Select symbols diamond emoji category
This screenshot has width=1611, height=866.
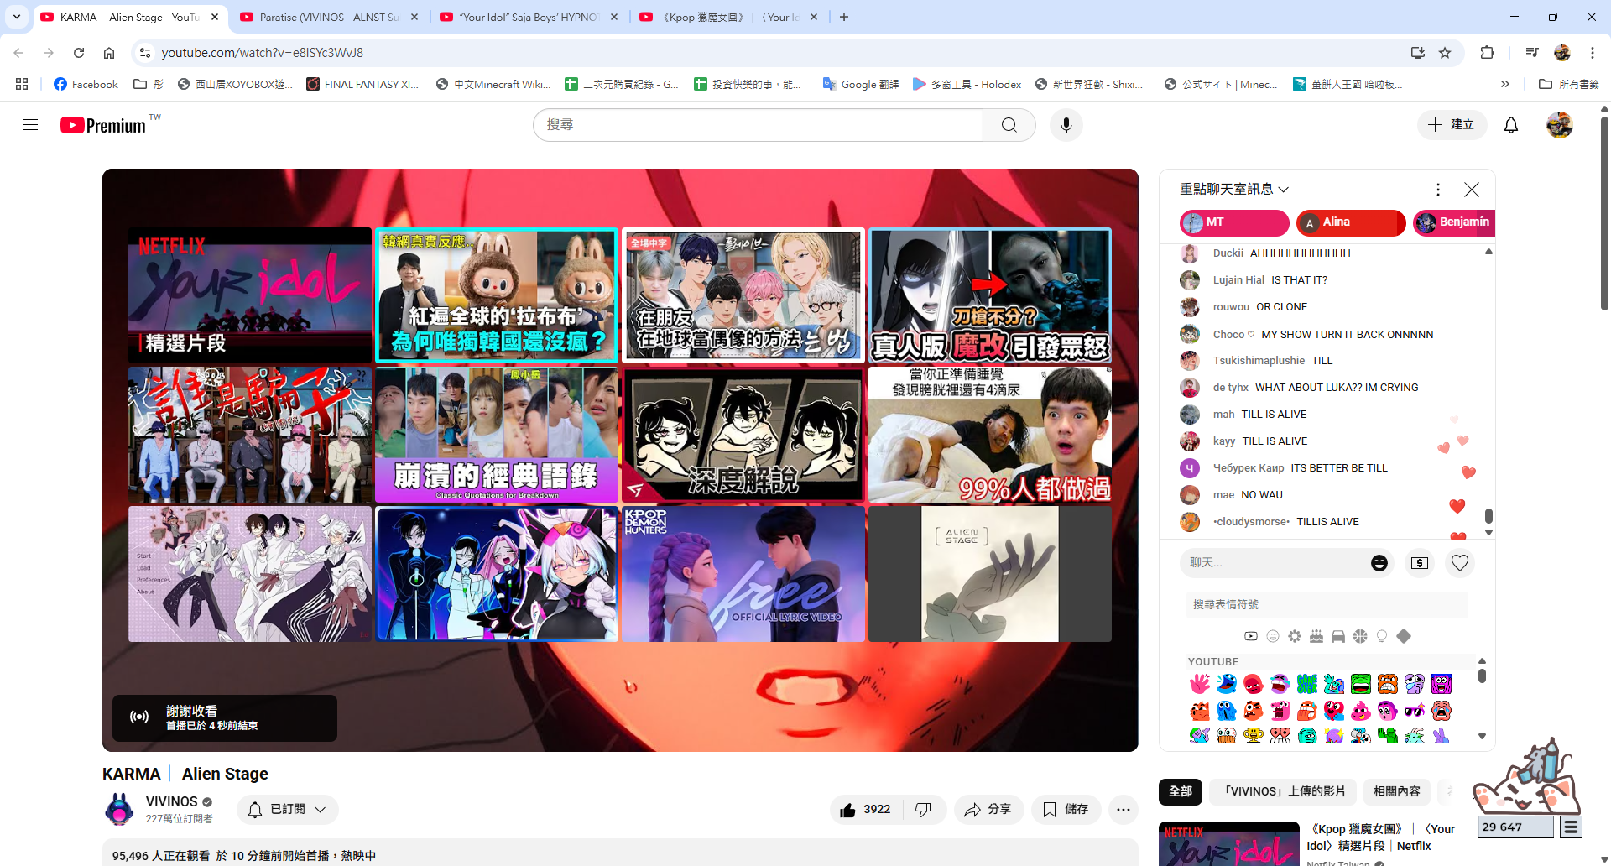pyautogui.click(x=1404, y=636)
